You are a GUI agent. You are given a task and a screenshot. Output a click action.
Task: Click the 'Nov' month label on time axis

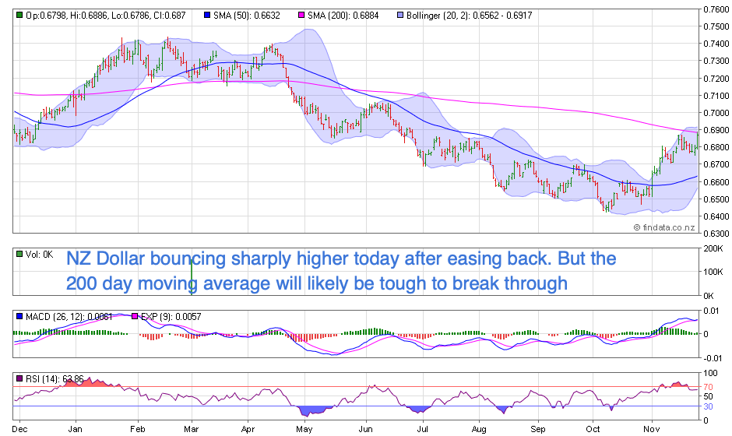(652, 429)
